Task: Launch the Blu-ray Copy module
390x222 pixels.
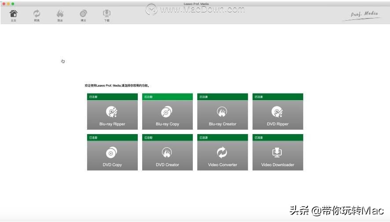Action: [x=167, y=112]
